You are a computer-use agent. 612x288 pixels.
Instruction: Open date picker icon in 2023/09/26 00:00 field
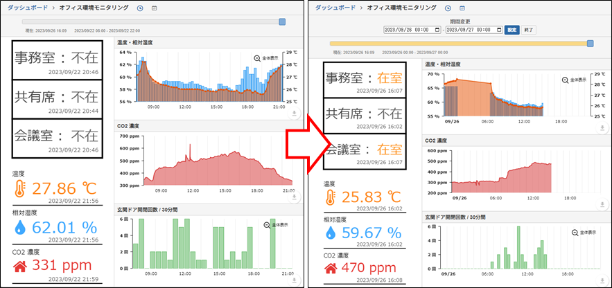click(x=437, y=30)
